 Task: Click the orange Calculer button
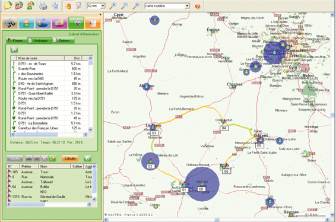coord(70,158)
